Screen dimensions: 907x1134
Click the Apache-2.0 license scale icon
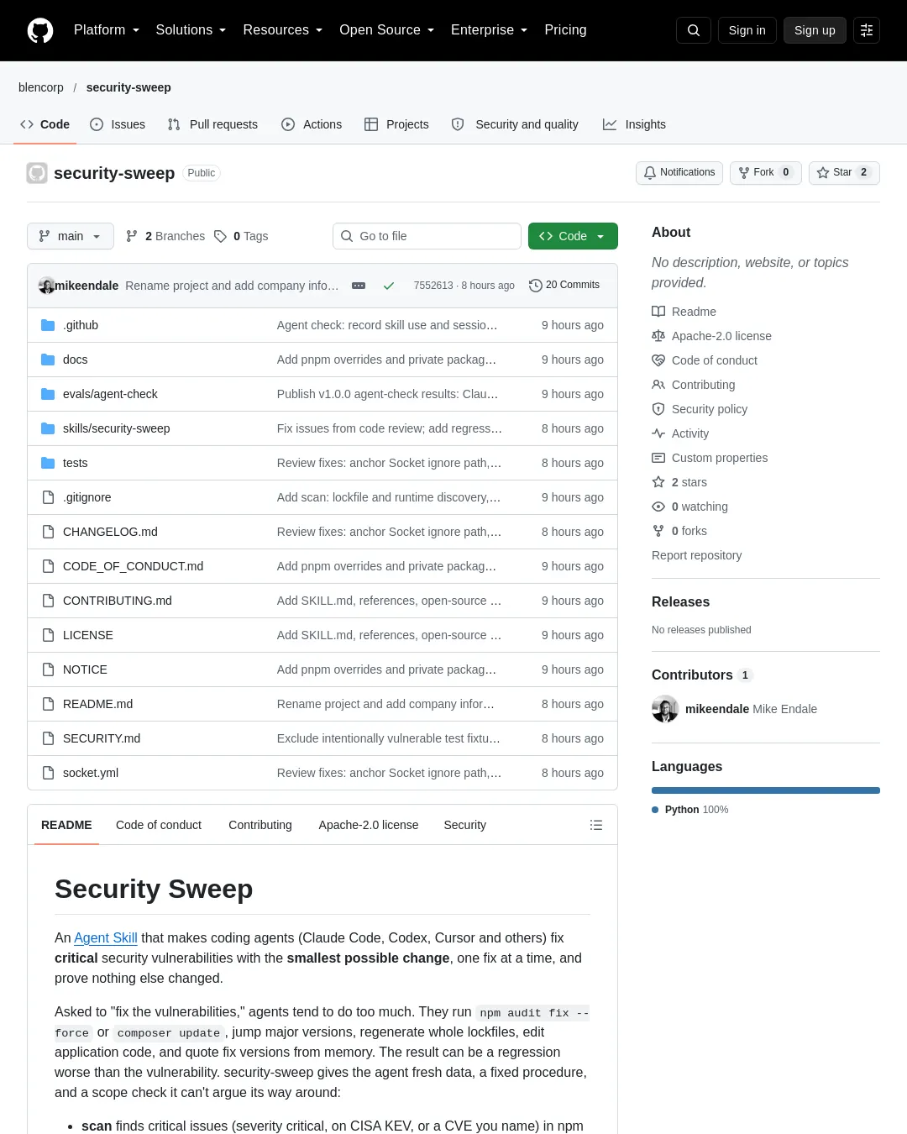click(658, 336)
